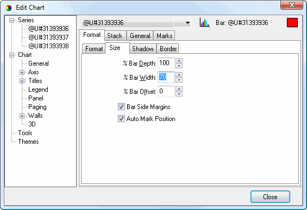Increase the % Bar Depth value
The width and height of the screenshot is (307, 210).
click(x=179, y=60)
